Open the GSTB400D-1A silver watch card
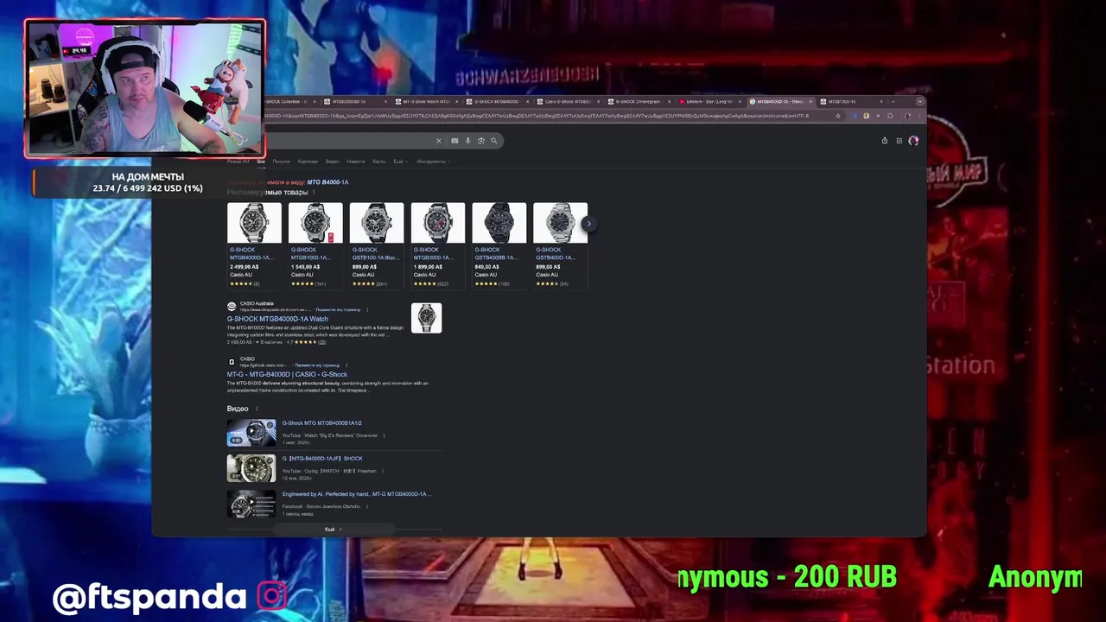Image resolution: width=1106 pixels, height=622 pixels. tap(560, 245)
